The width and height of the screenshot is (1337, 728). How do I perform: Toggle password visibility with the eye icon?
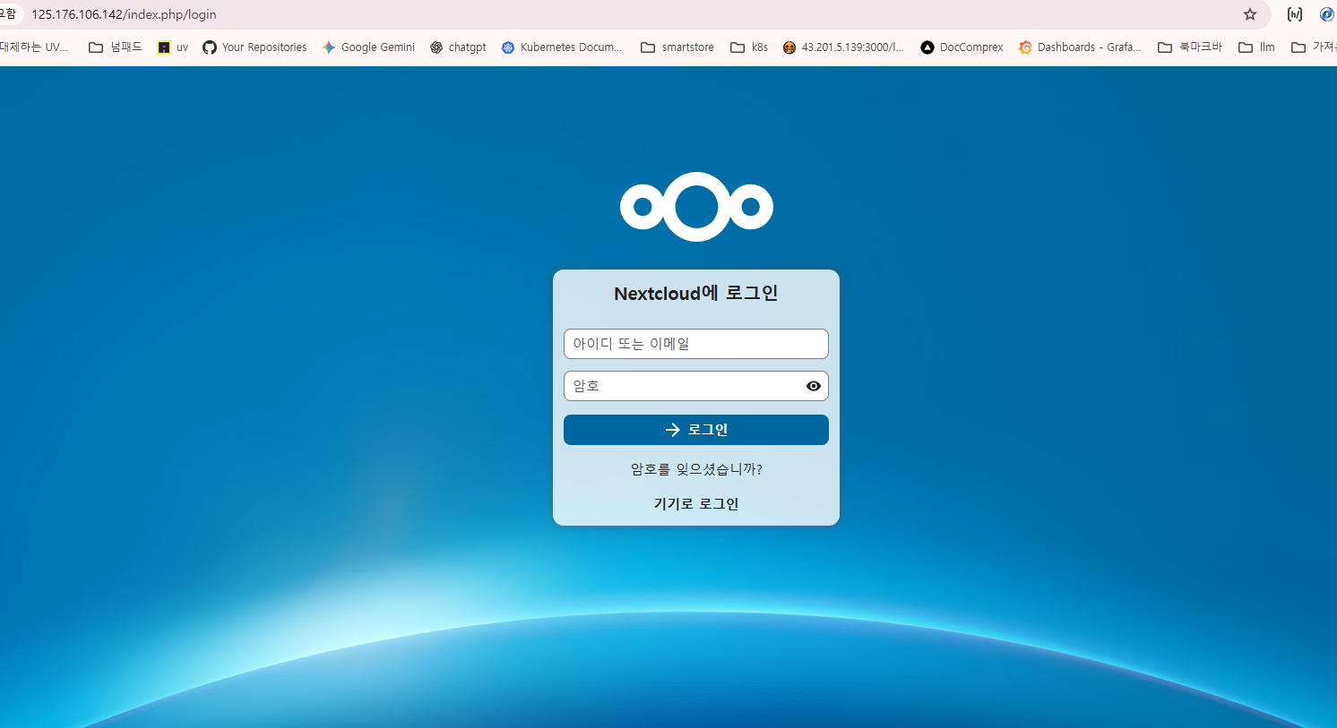[x=813, y=386]
